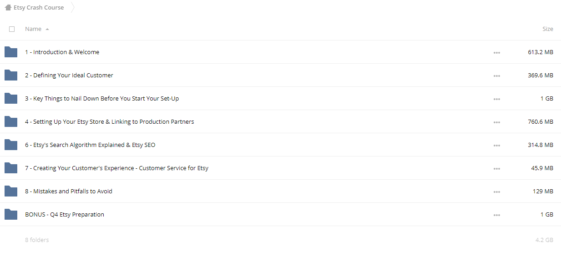The width and height of the screenshot is (561, 257).
Task: Open more options for Customer Service for Etsy folder
Action: click(x=496, y=169)
